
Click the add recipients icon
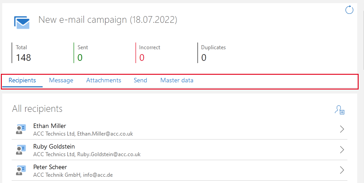[339, 110]
